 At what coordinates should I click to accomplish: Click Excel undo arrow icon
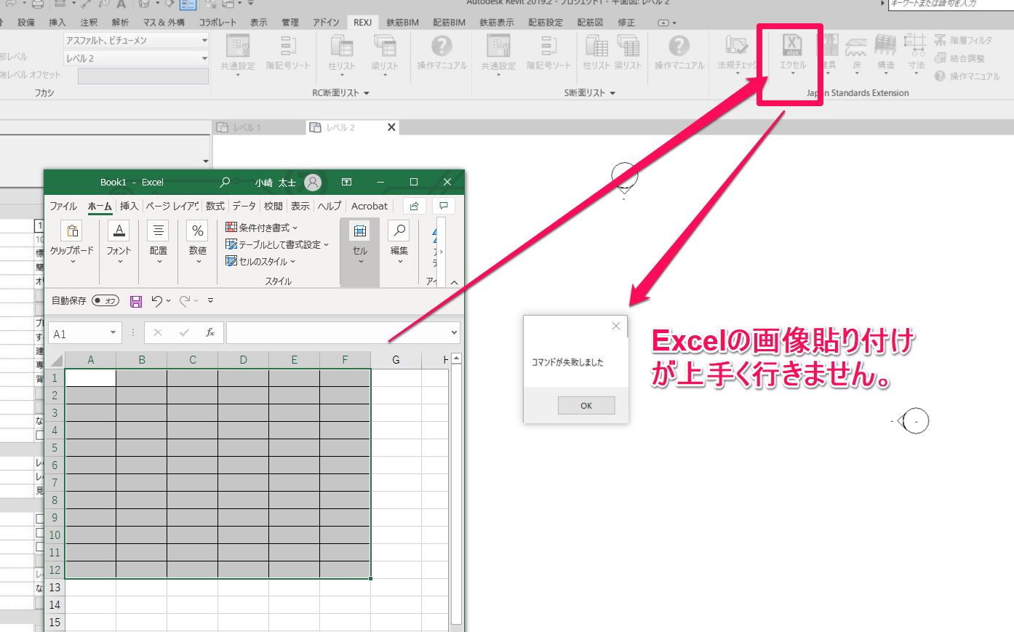(x=156, y=300)
